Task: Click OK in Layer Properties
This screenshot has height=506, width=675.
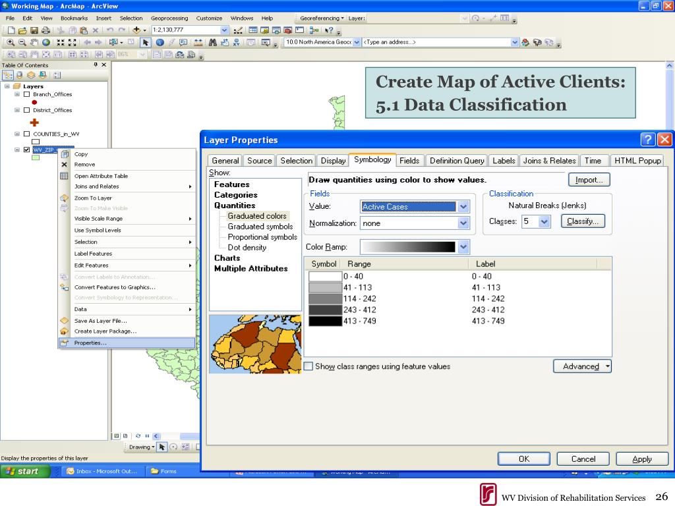Action: (524, 459)
